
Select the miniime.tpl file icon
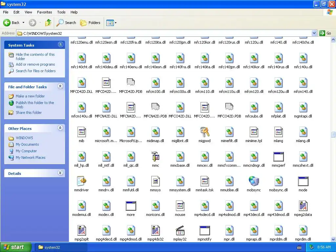(x=254, y=132)
